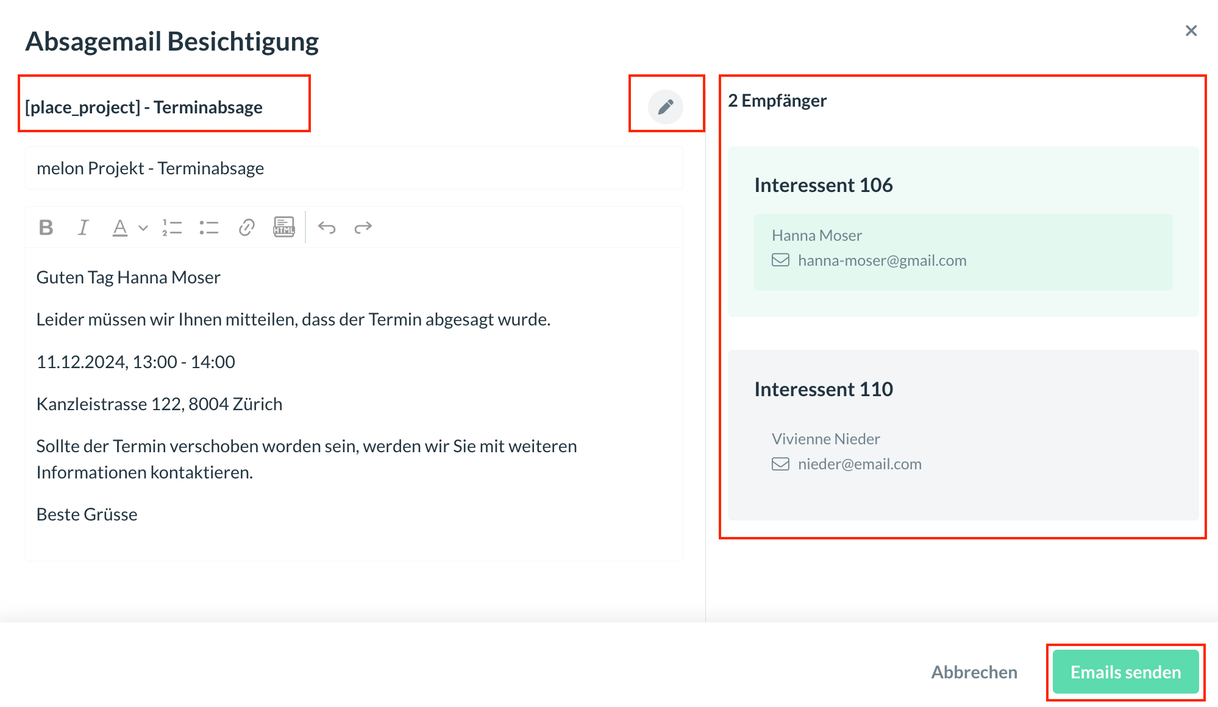Edit template with pencil icon
The image size is (1218, 707).
point(665,107)
